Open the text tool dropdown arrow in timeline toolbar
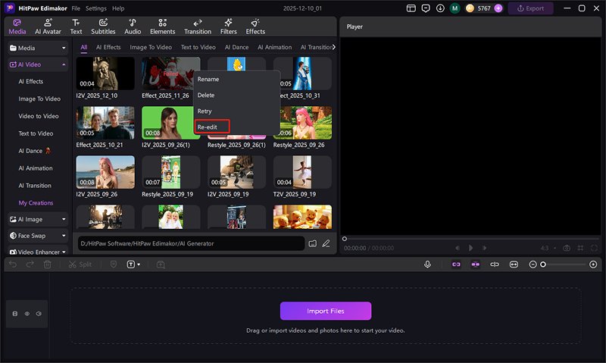The width and height of the screenshot is (606, 363). click(x=139, y=264)
